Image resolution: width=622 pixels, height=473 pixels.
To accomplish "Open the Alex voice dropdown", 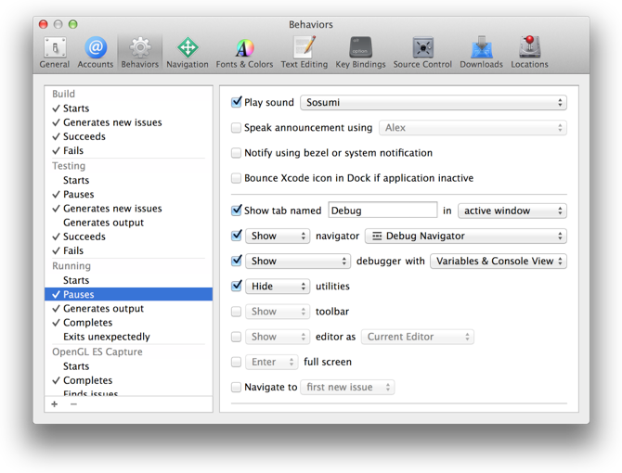I will (x=473, y=128).
